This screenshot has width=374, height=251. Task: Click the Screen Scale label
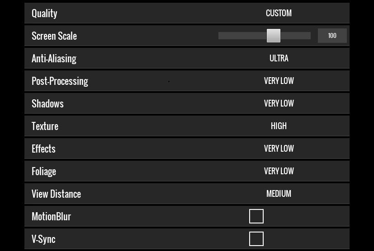(x=54, y=36)
